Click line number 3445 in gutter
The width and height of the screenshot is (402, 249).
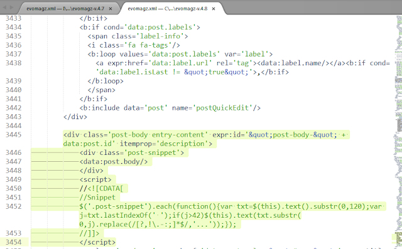pyautogui.click(x=14, y=135)
